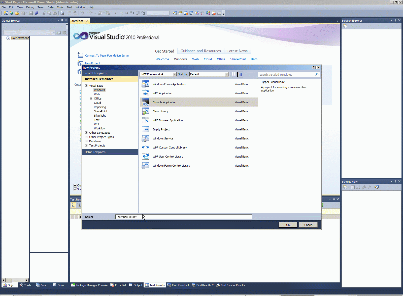Click the Start Debugging play icon
The image size is (403, 296).
click(116, 13)
